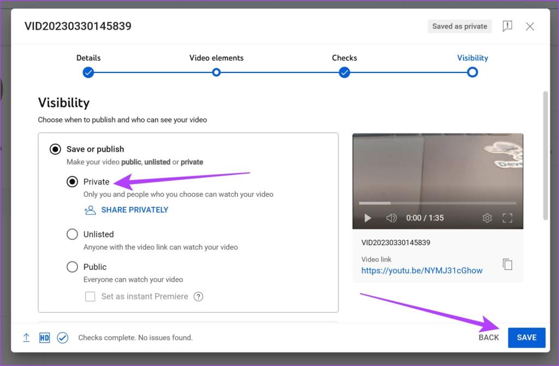
Task: Select Unlisted visibility
Action: pyautogui.click(x=73, y=234)
